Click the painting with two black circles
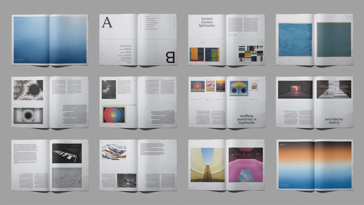 (239, 88)
